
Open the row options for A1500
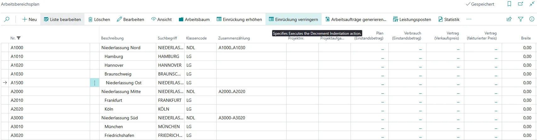coord(94,83)
